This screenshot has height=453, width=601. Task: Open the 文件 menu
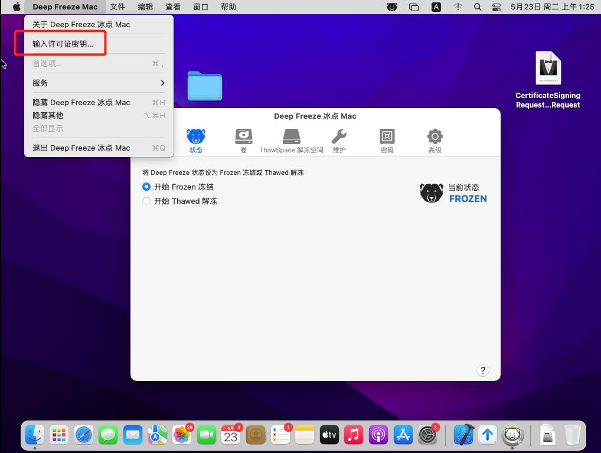117,7
